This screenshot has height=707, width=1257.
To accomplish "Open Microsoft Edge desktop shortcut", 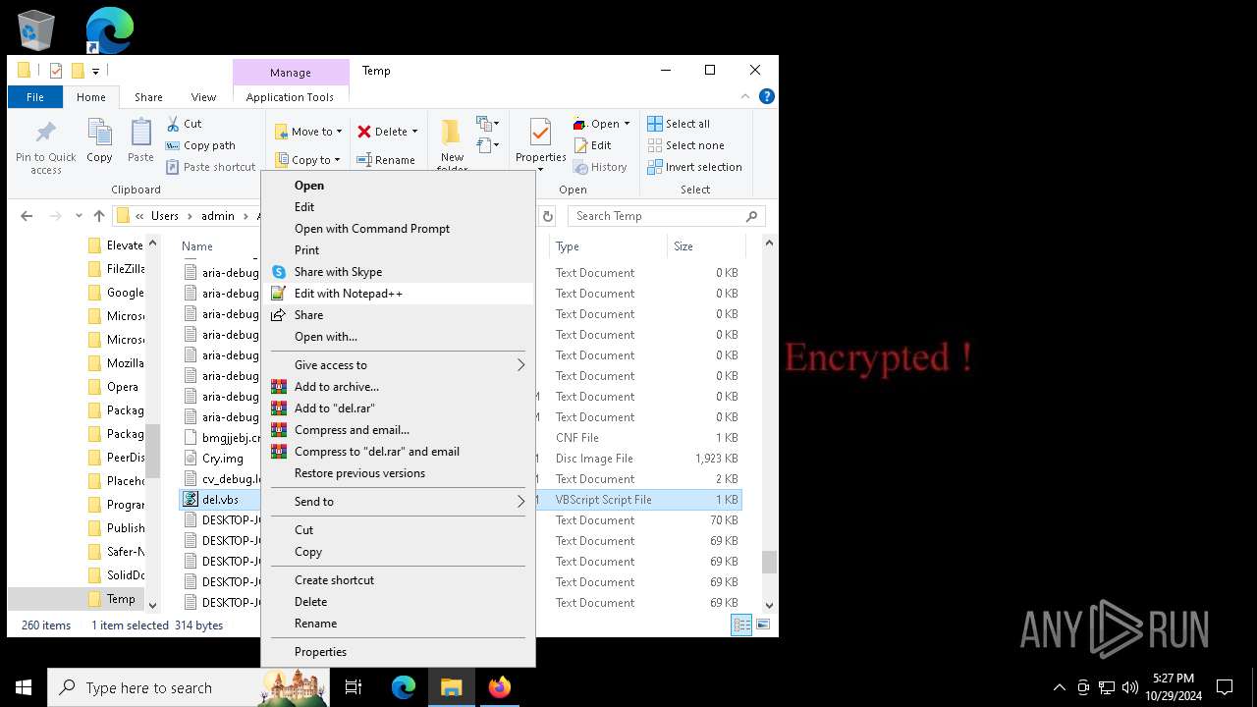I will (109, 30).
